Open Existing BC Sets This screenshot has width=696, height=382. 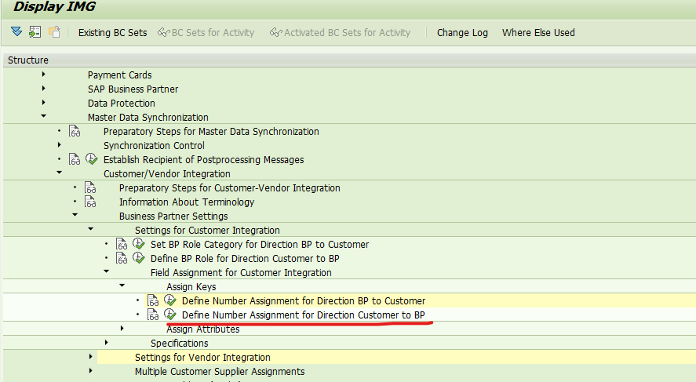tap(112, 33)
